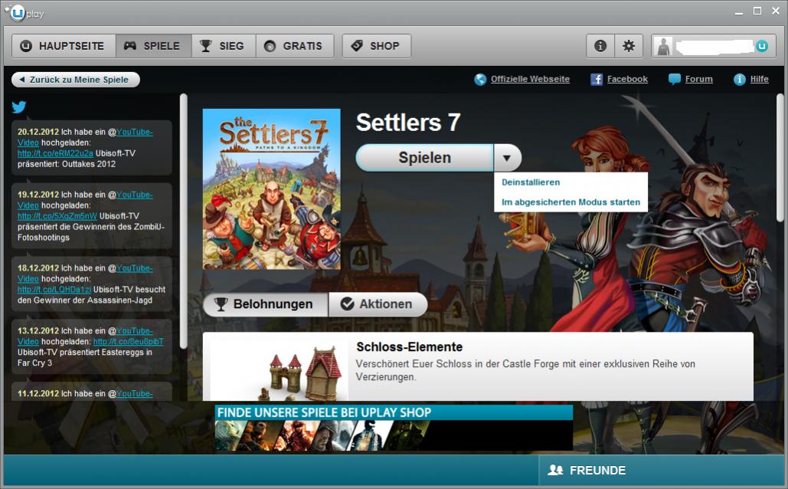
Task: Open the Forum link
Action: [x=698, y=79]
